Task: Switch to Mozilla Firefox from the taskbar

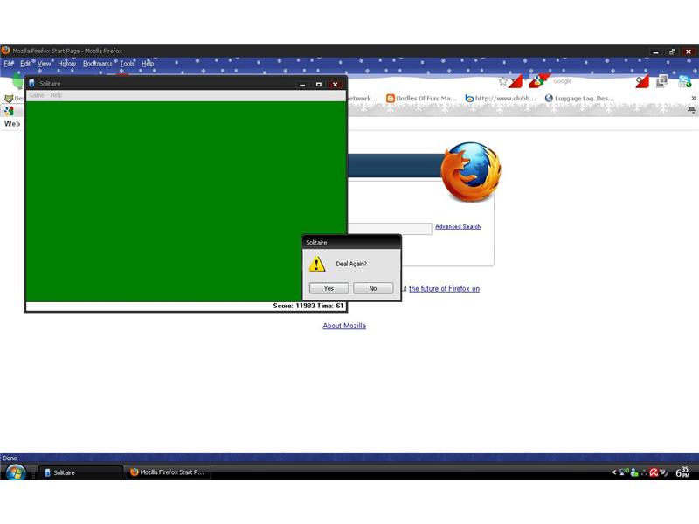Action: [170, 472]
